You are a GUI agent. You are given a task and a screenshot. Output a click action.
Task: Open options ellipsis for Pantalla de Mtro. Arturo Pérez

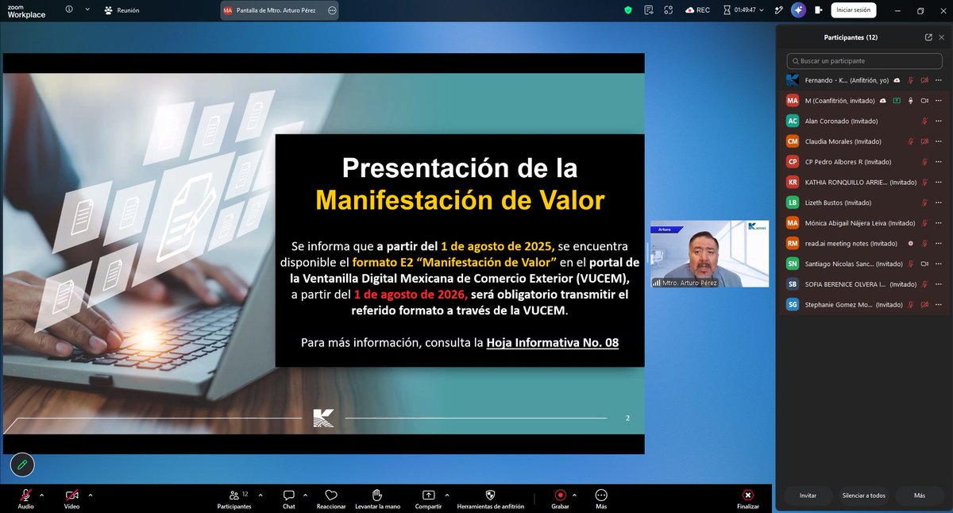(x=332, y=10)
